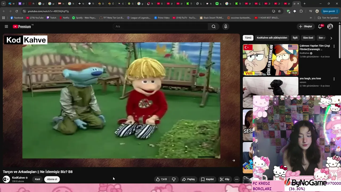Show next filter chips with right arrow
The image size is (341, 192).
pos(331,38)
